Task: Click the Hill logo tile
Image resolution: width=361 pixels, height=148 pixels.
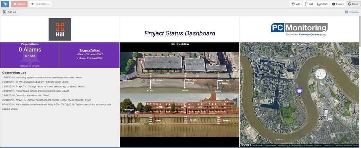Action: (x=60, y=29)
